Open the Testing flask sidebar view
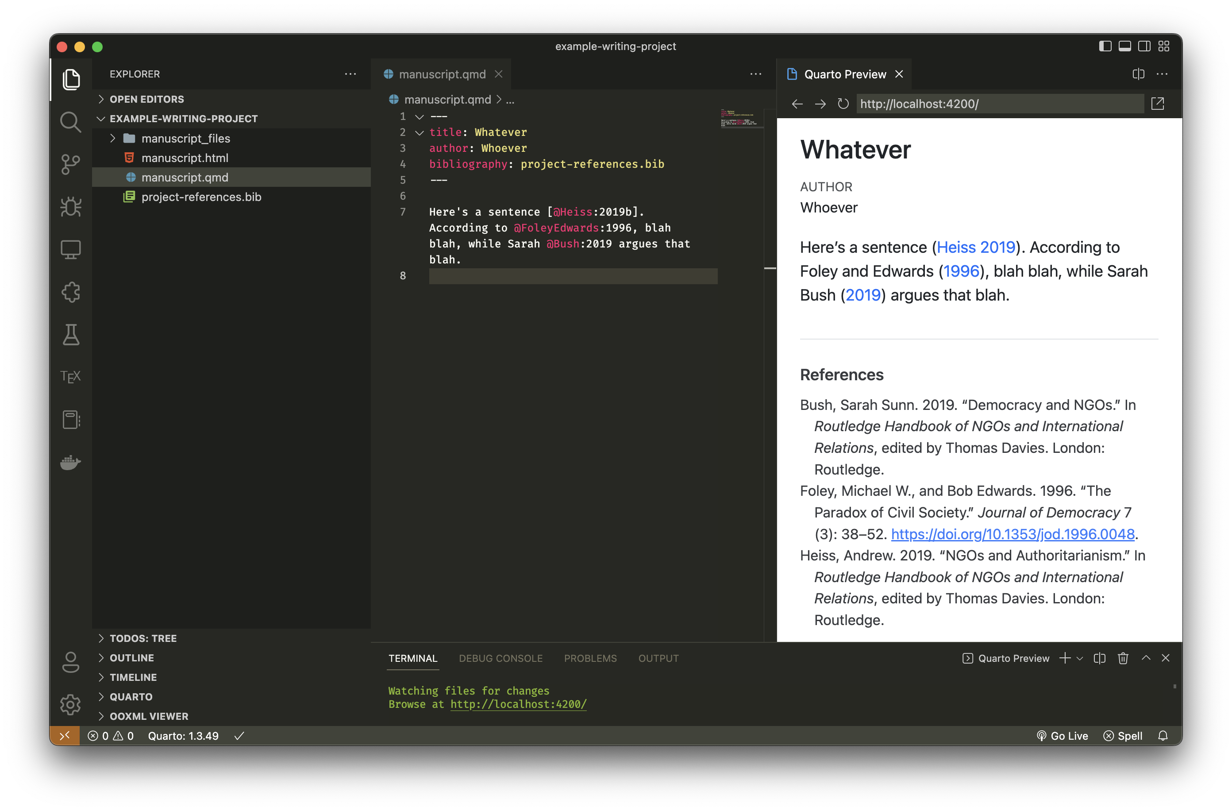Image resolution: width=1232 pixels, height=811 pixels. (x=70, y=335)
